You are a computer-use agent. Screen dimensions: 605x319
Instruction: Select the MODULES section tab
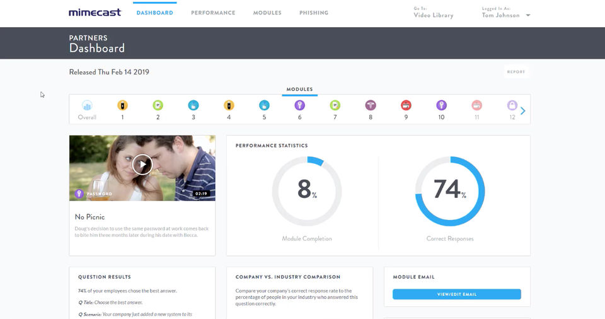300,90
